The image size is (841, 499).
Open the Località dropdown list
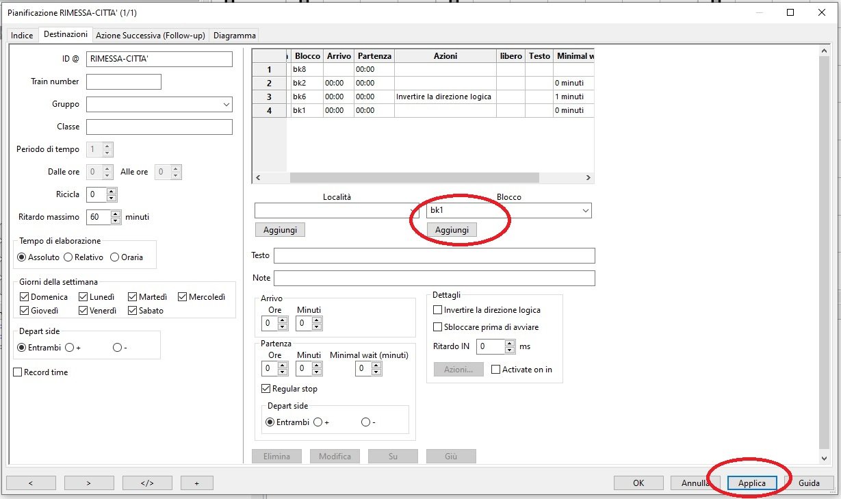(x=413, y=211)
